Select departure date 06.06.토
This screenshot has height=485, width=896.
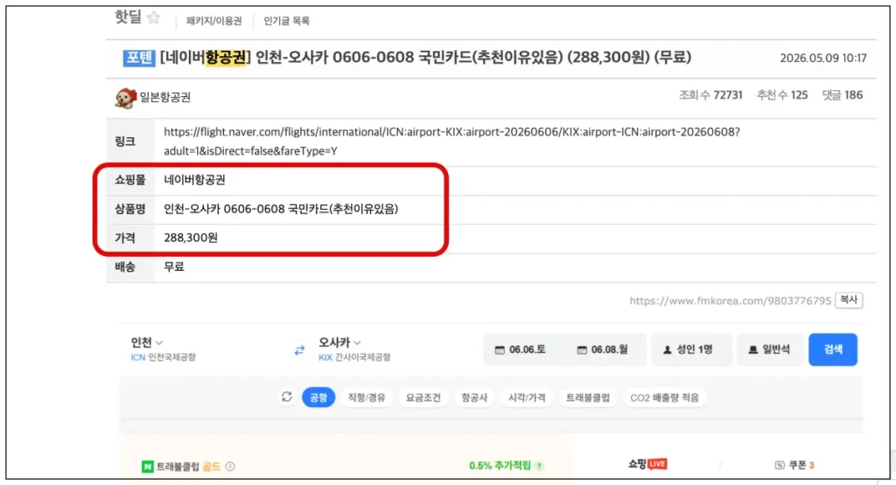tap(521, 350)
